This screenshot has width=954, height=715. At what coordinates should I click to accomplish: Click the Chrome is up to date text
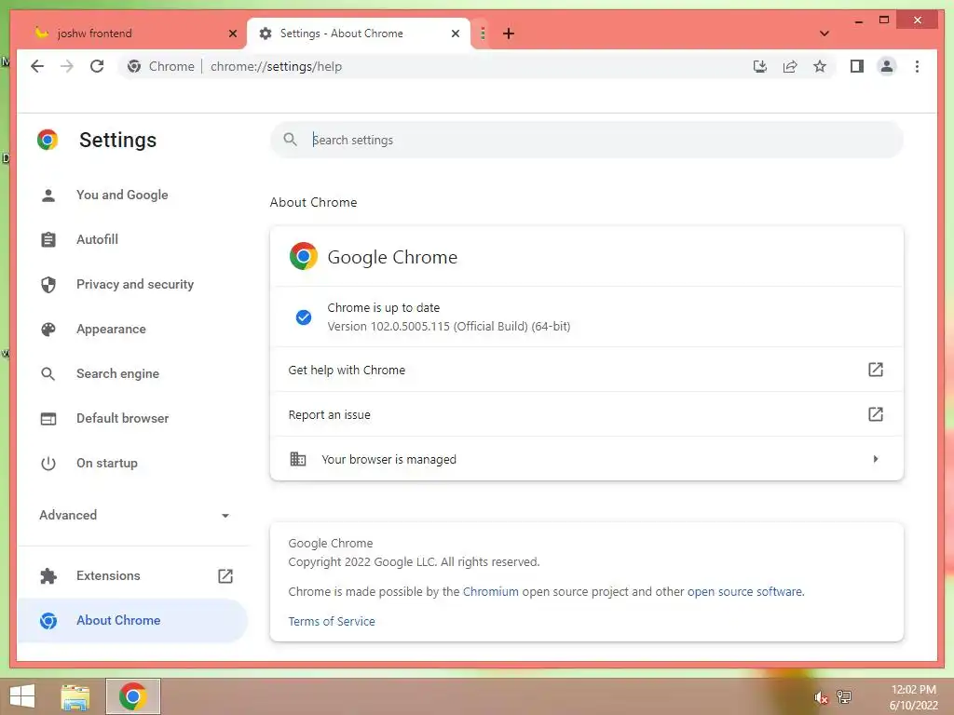383,307
